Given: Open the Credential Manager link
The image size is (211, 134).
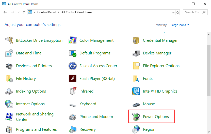Looking at the screenshot, I should click(x=160, y=40).
